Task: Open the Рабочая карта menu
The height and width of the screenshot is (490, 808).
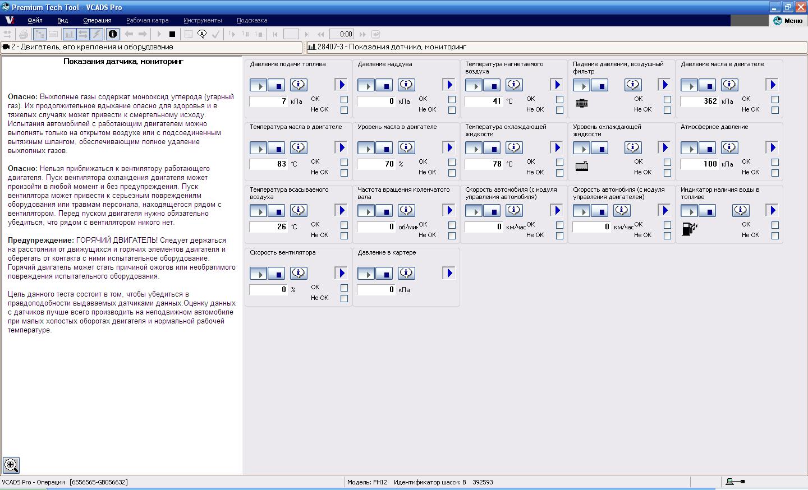Action: (147, 20)
